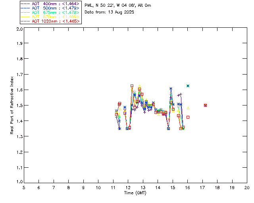Click the station title 'PML, N 50 22', W 04 08', Alt 0m'
Image resolution: width=254 pixels, height=203 pixels.
(x=118, y=6)
